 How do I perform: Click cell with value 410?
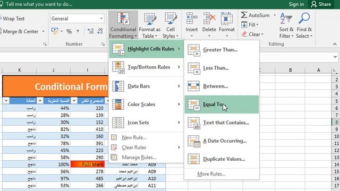point(88,129)
